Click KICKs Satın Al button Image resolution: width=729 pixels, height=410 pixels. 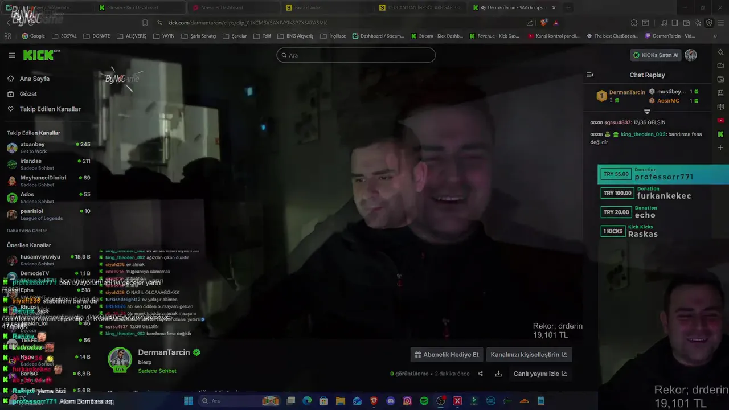coord(656,55)
